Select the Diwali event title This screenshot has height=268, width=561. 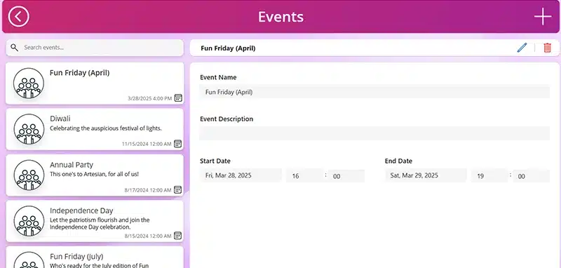tap(60, 119)
